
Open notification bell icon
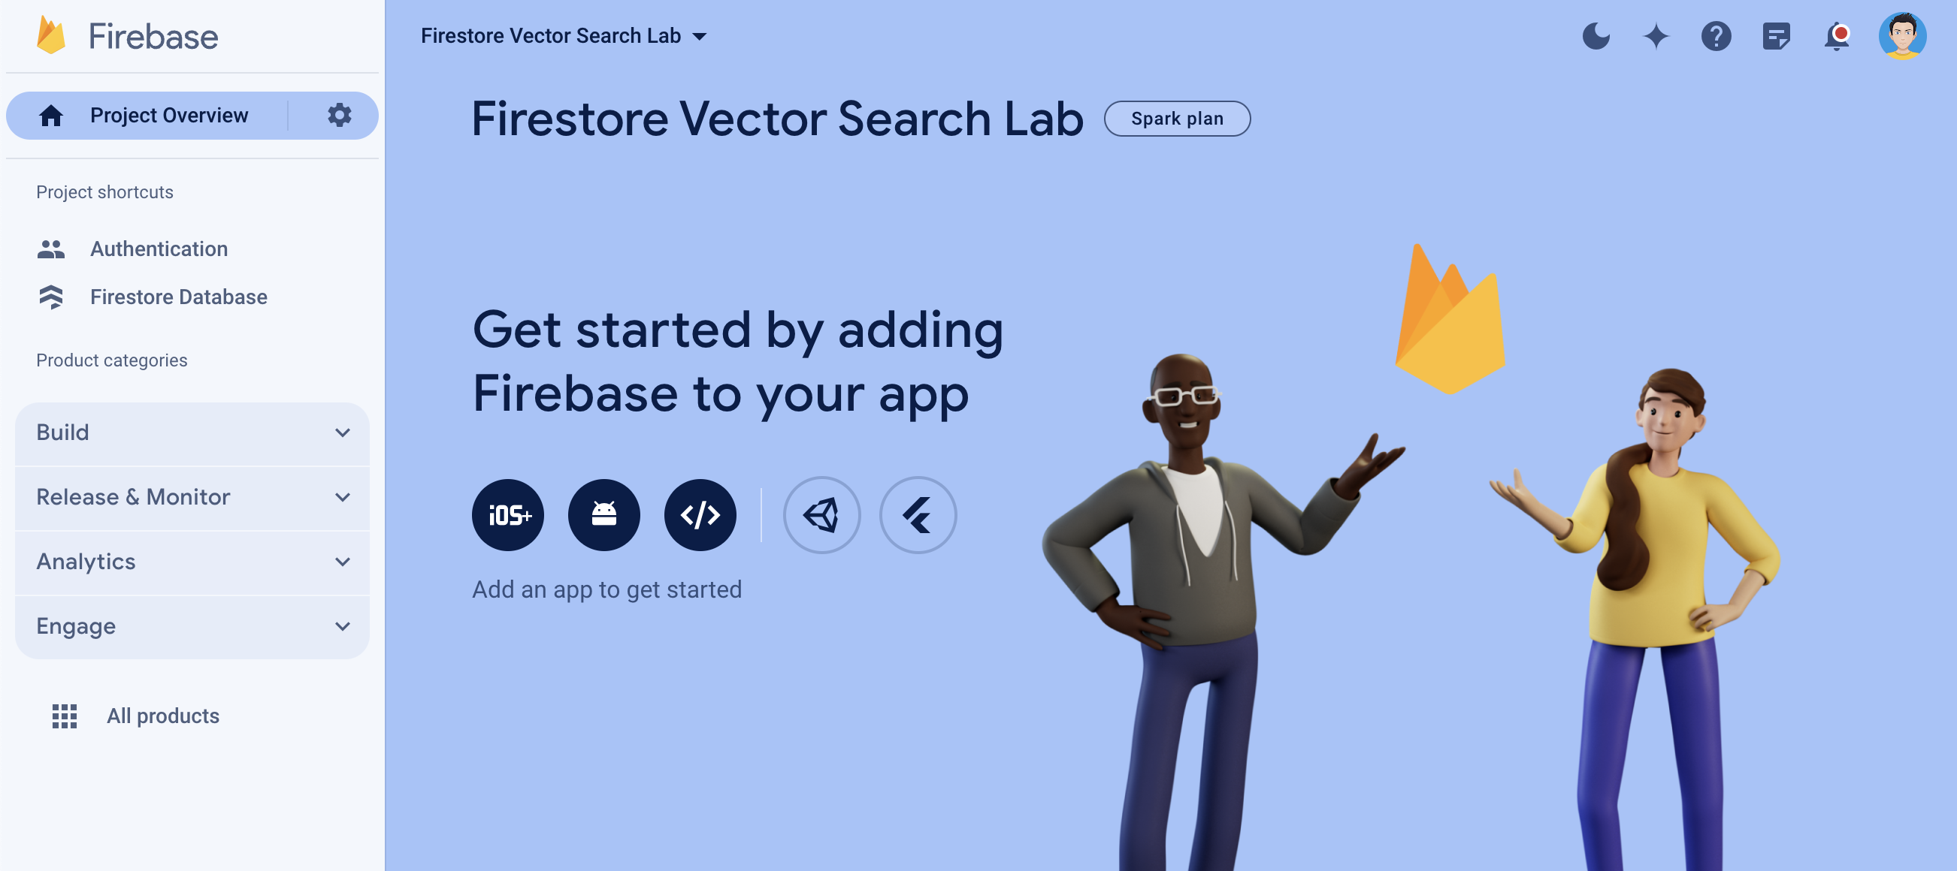coord(1838,35)
